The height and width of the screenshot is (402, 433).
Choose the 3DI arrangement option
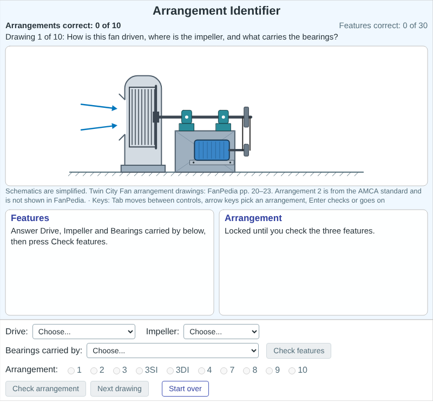click(x=170, y=371)
